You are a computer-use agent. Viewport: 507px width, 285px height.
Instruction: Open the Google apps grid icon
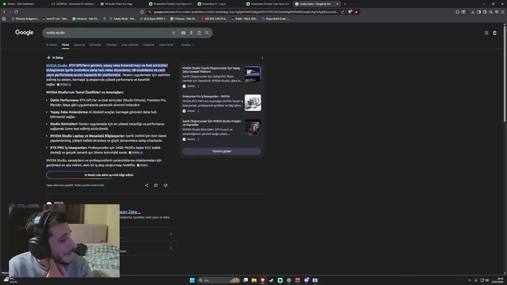tap(486, 33)
